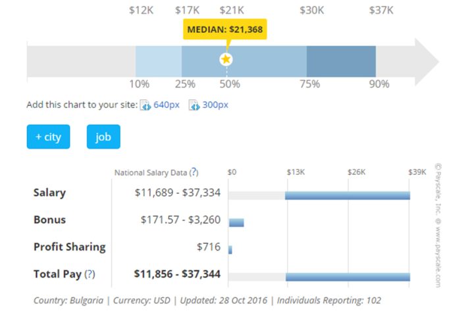Click the Total Pay help question mark
474x313 pixels.
click(90, 274)
